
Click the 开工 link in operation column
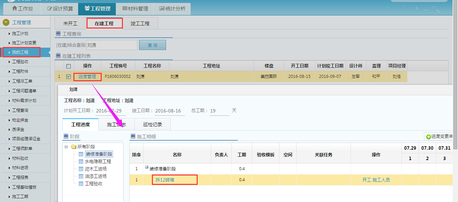[x=366, y=180]
